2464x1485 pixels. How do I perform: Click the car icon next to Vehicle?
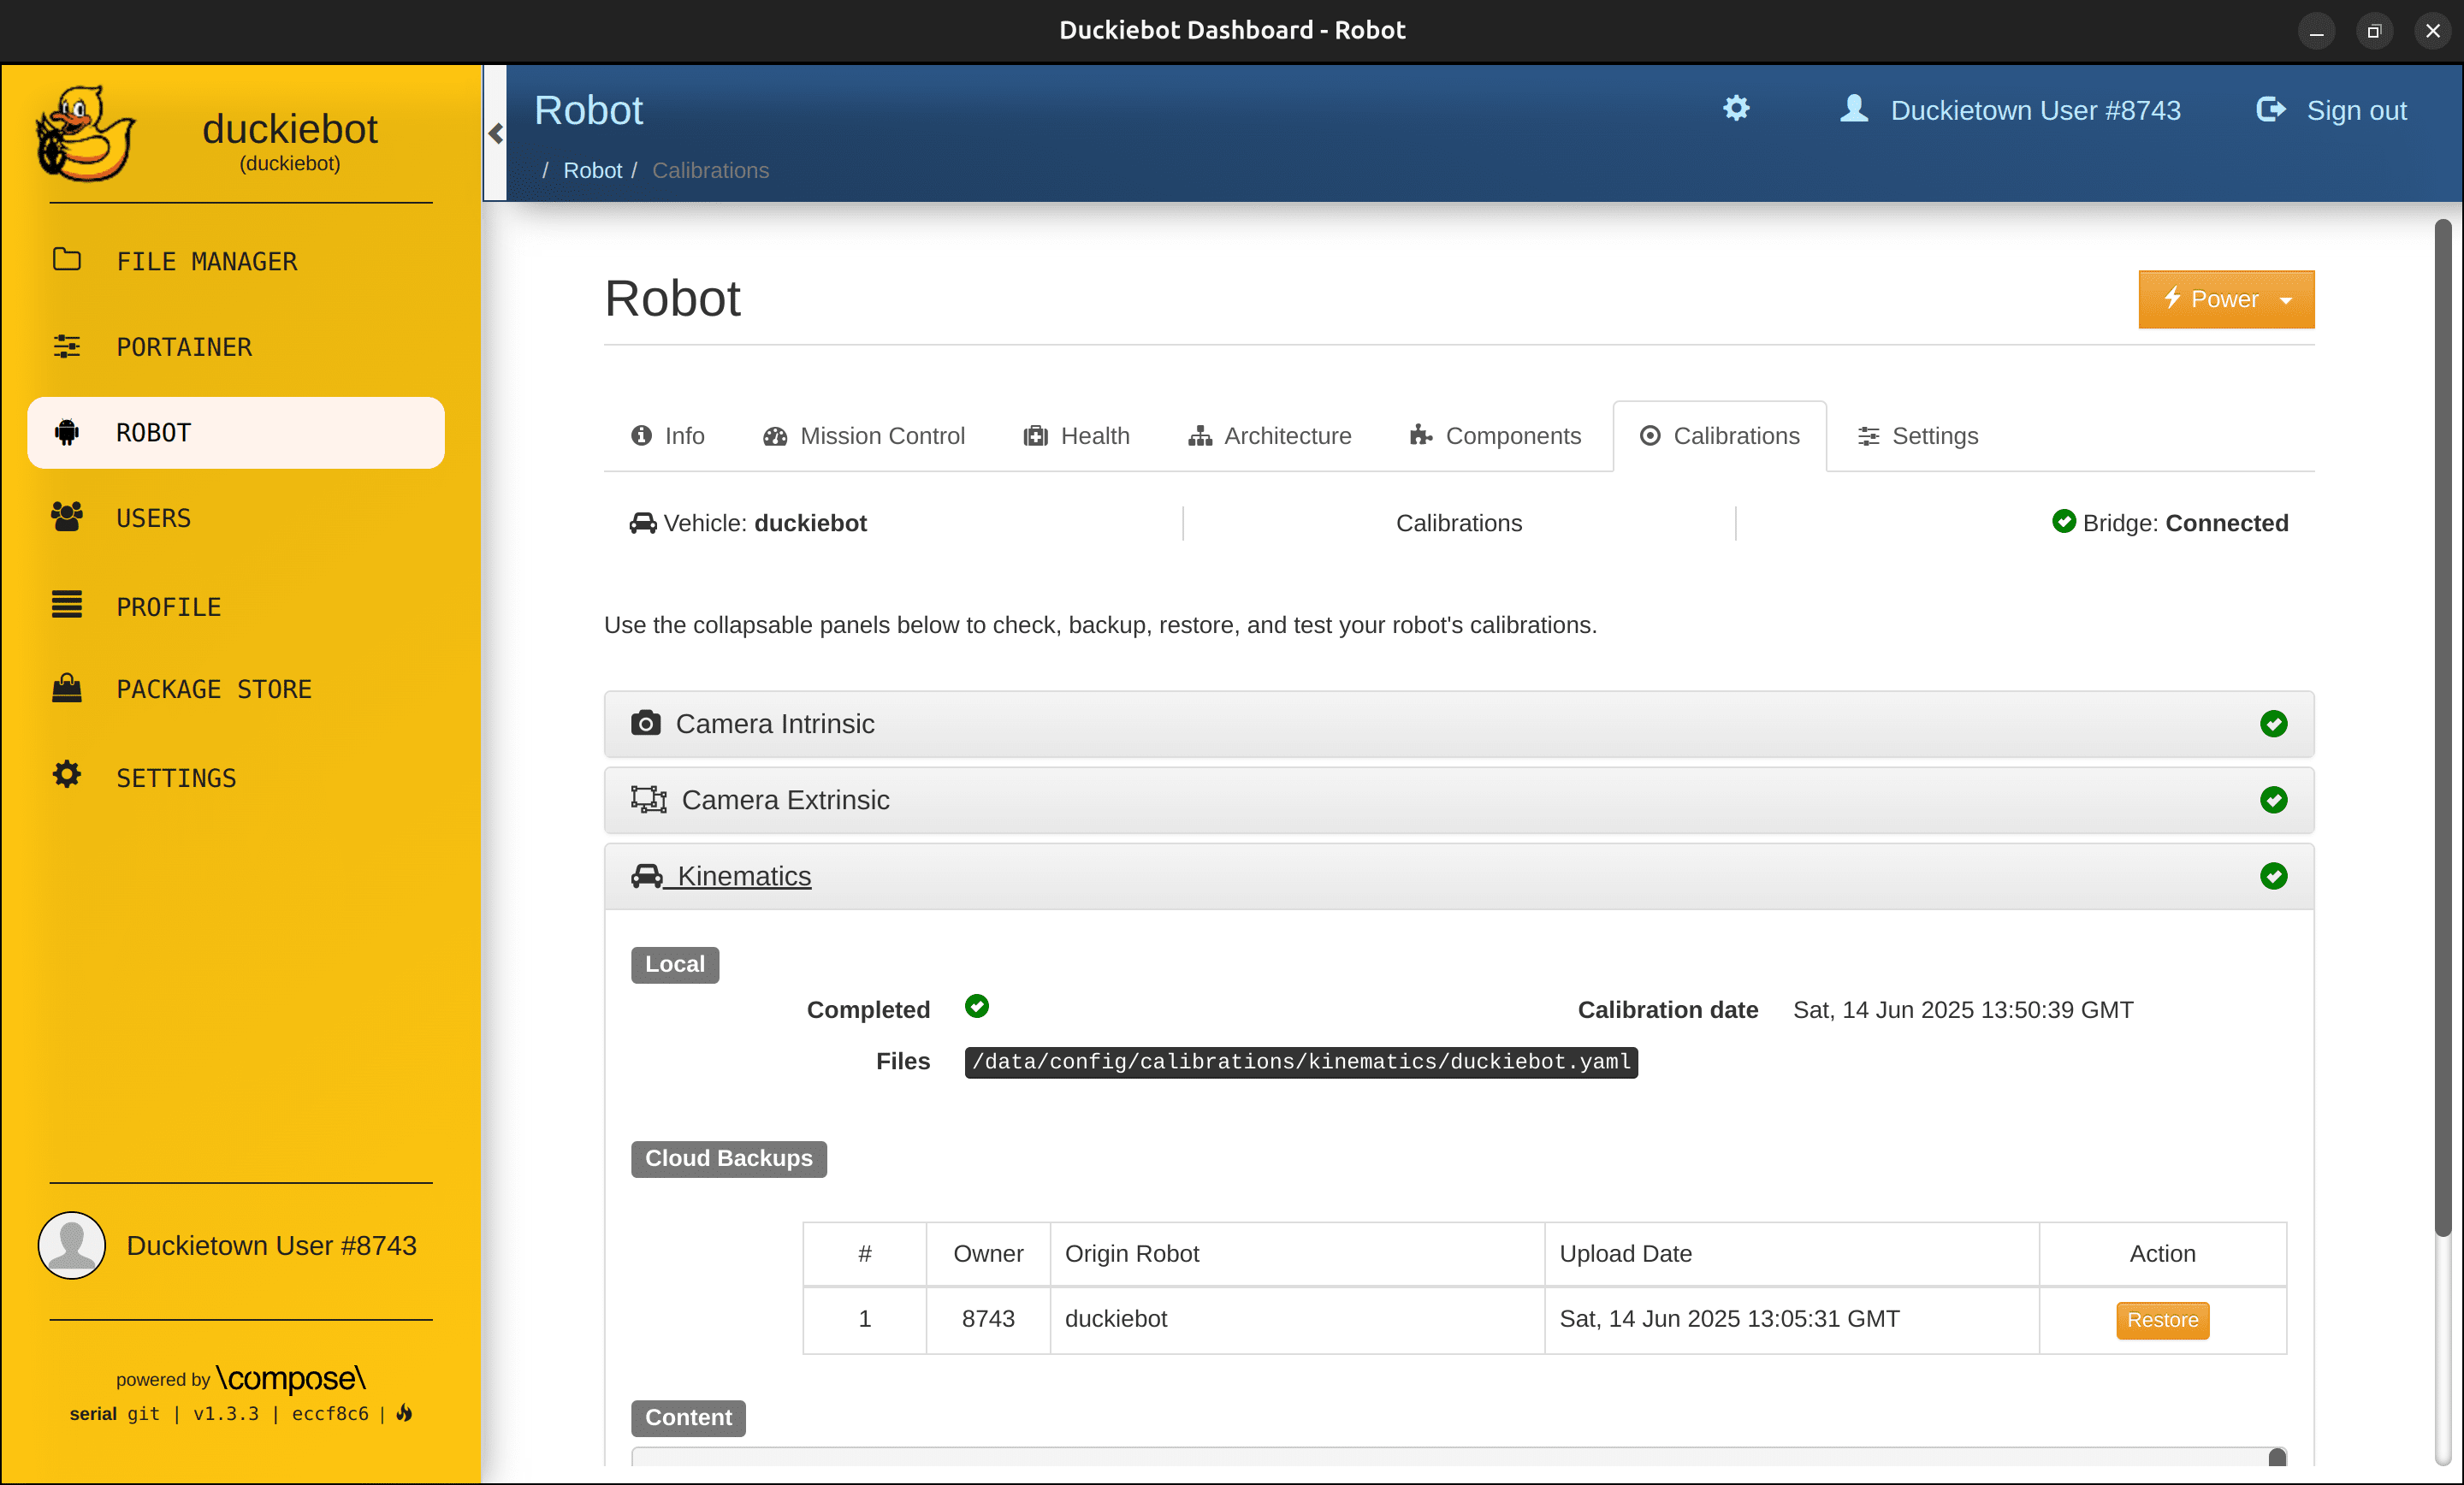[x=642, y=523]
